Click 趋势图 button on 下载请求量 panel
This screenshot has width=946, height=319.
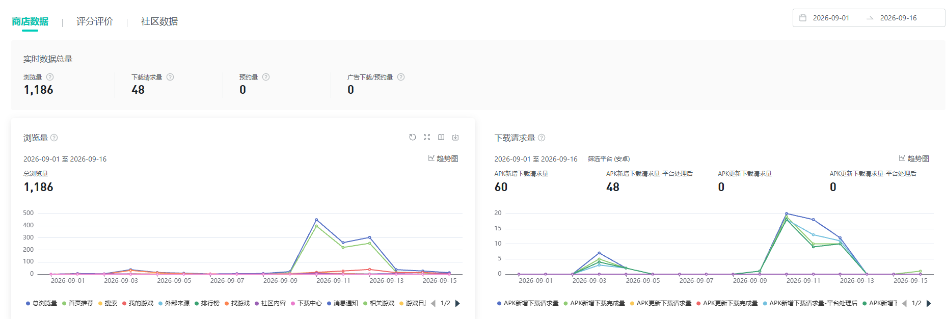pos(914,158)
